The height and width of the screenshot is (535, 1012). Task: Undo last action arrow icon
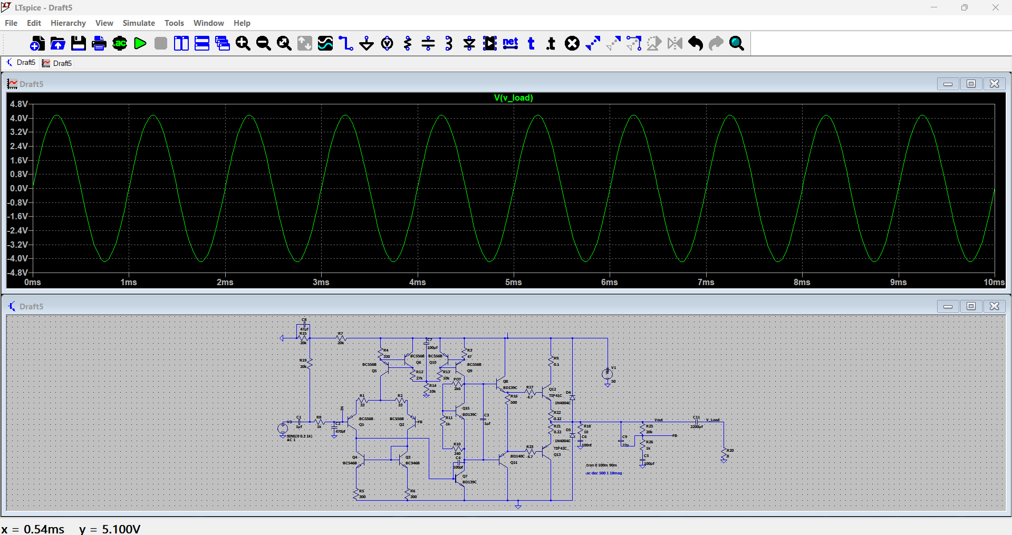tap(696, 43)
